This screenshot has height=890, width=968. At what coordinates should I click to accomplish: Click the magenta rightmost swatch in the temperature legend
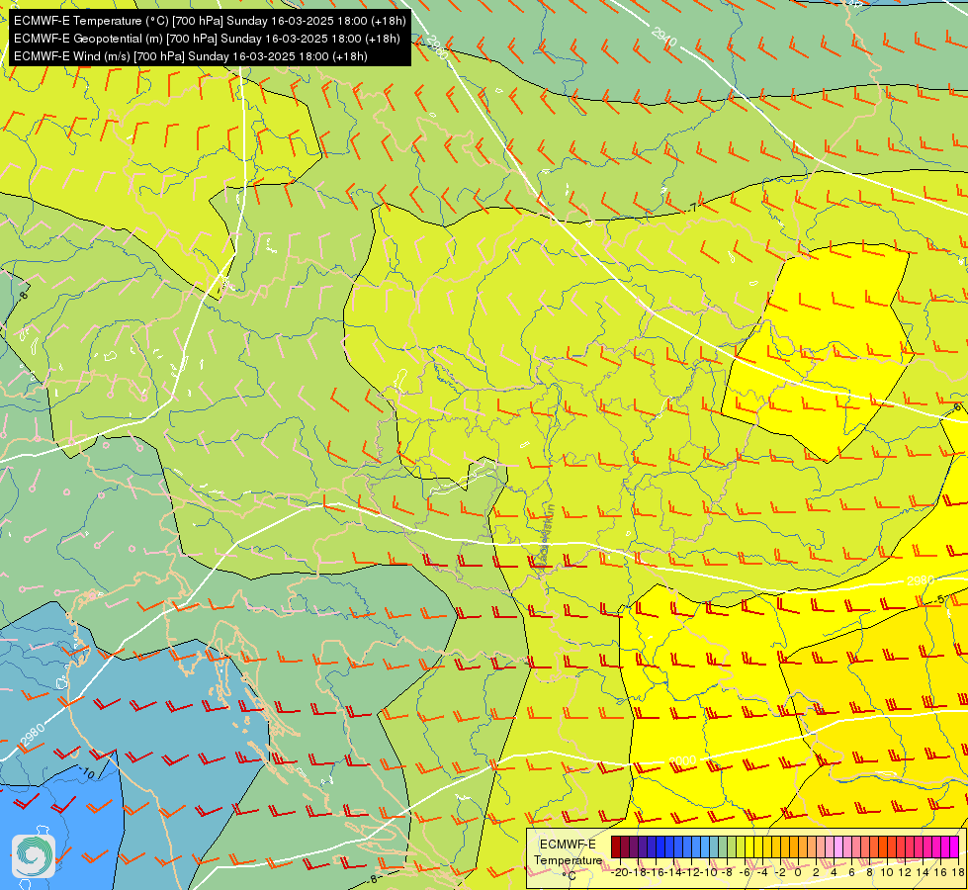tap(954, 846)
